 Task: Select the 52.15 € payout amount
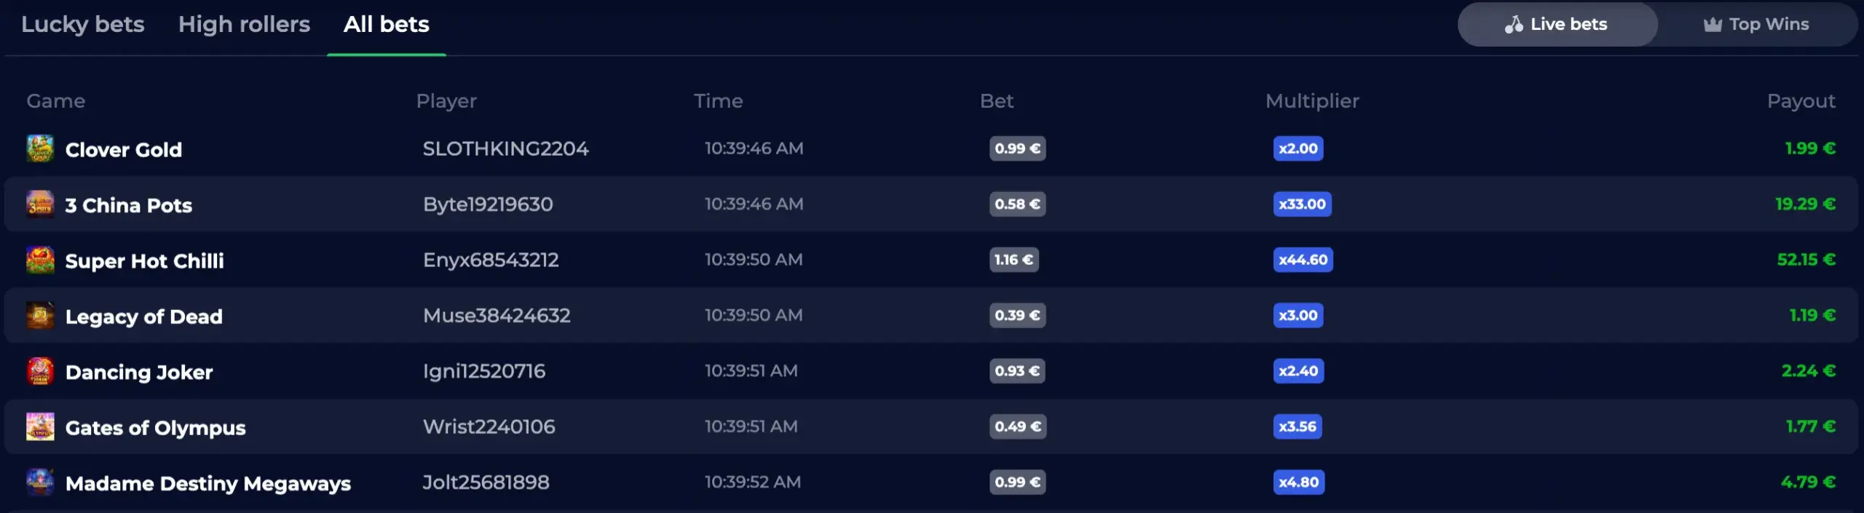tap(1806, 260)
